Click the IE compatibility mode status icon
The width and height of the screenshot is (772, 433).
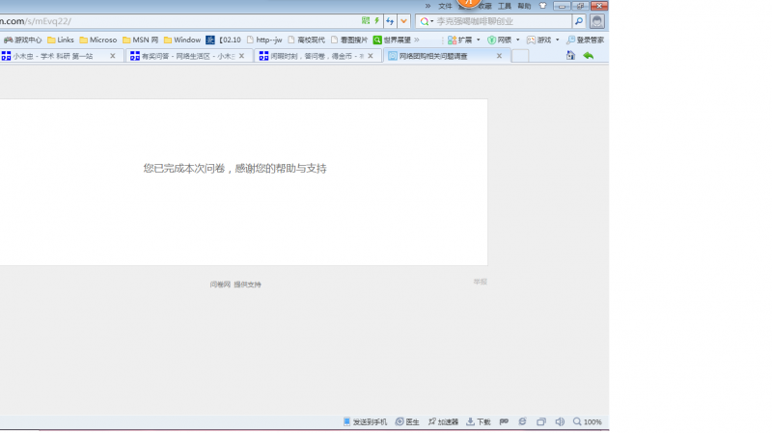[x=522, y=421]
